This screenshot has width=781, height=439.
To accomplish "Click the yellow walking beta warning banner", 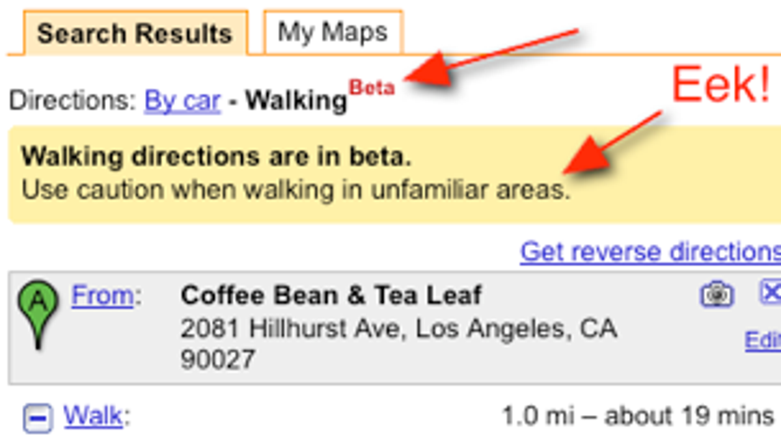I will coord(394,174).
